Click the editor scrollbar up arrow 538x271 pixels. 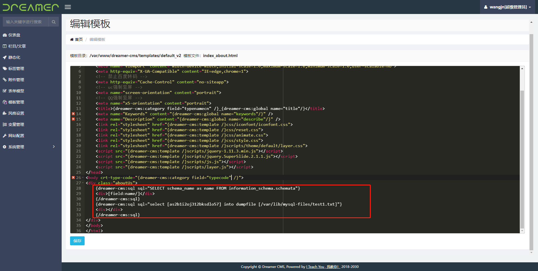[522, 68]
